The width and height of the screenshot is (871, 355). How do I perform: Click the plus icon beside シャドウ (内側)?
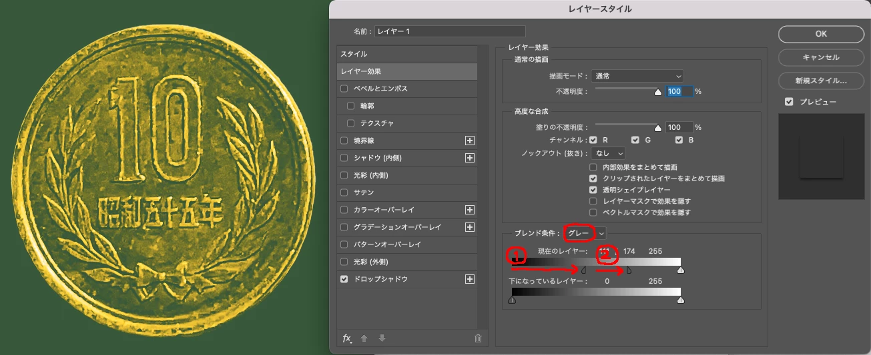click(x=470, y=158)
